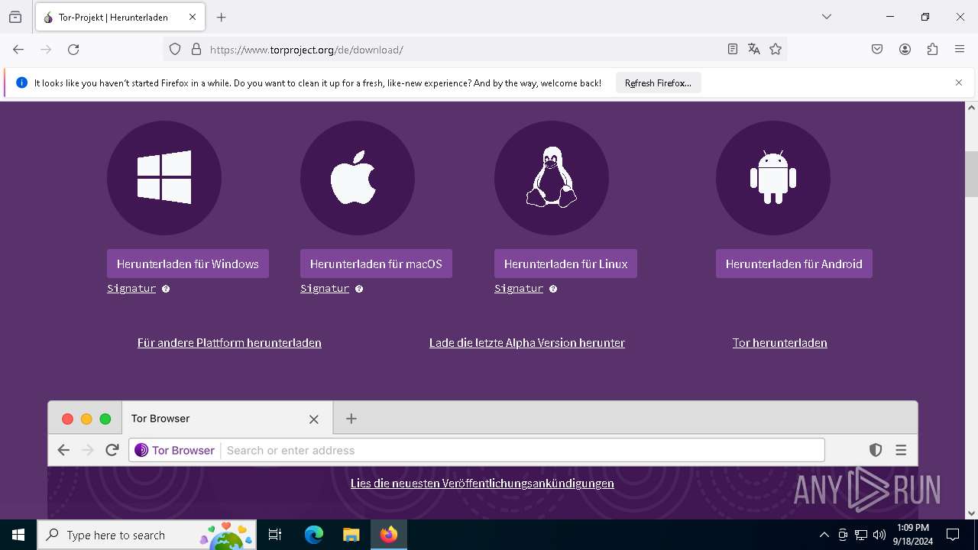This screenshot has width=978, height=550.
Task: Click the Android robot circle
Action: click(x=773, y=178)
